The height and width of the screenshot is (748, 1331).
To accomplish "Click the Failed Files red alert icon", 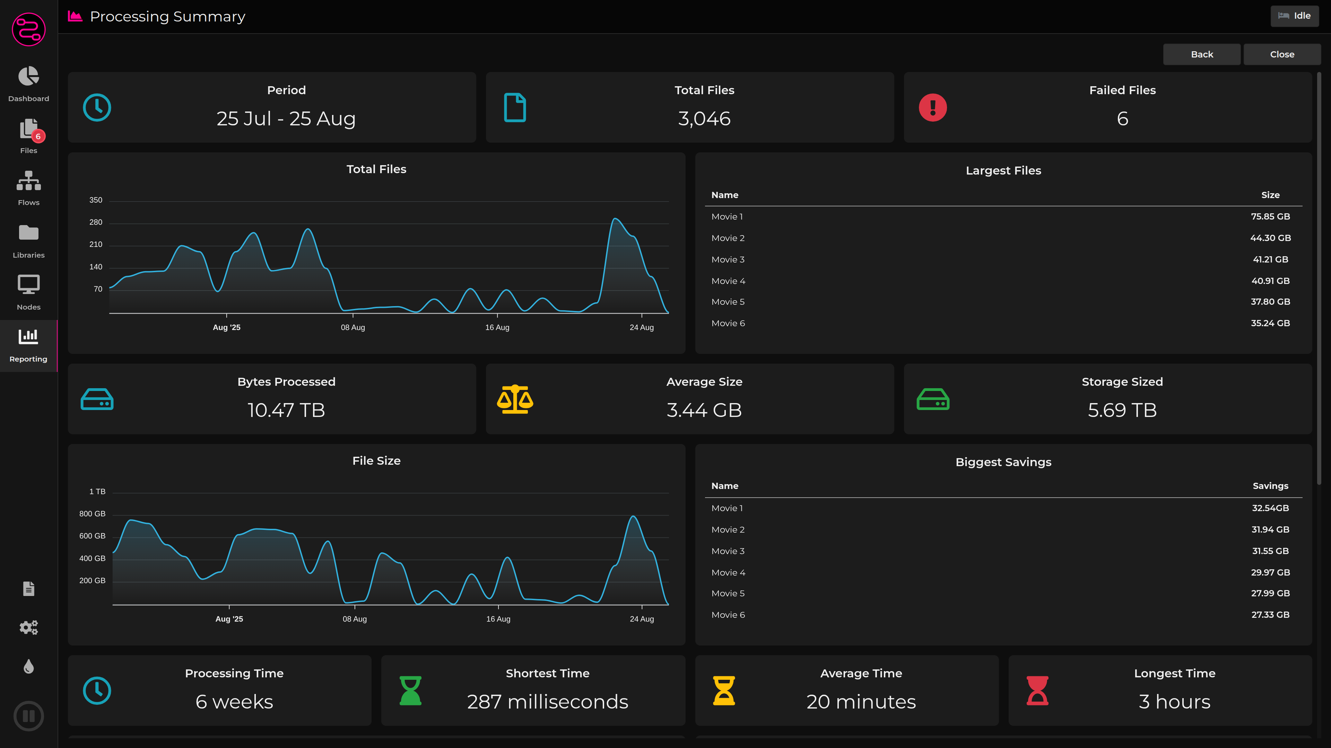I will tap(933, 107).
